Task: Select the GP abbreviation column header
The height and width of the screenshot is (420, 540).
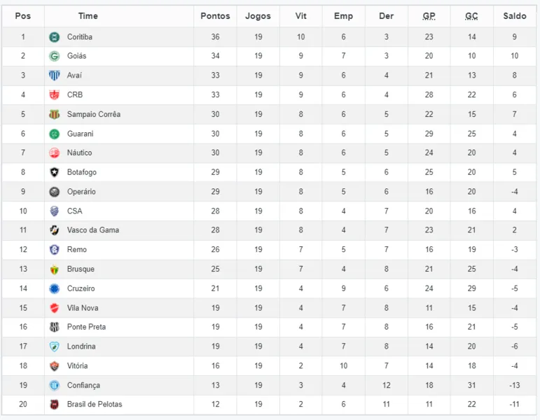Action: pyautogui.click(x=429, y=16)
